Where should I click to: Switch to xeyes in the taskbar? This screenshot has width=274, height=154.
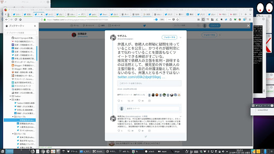(x=162, y=151)
